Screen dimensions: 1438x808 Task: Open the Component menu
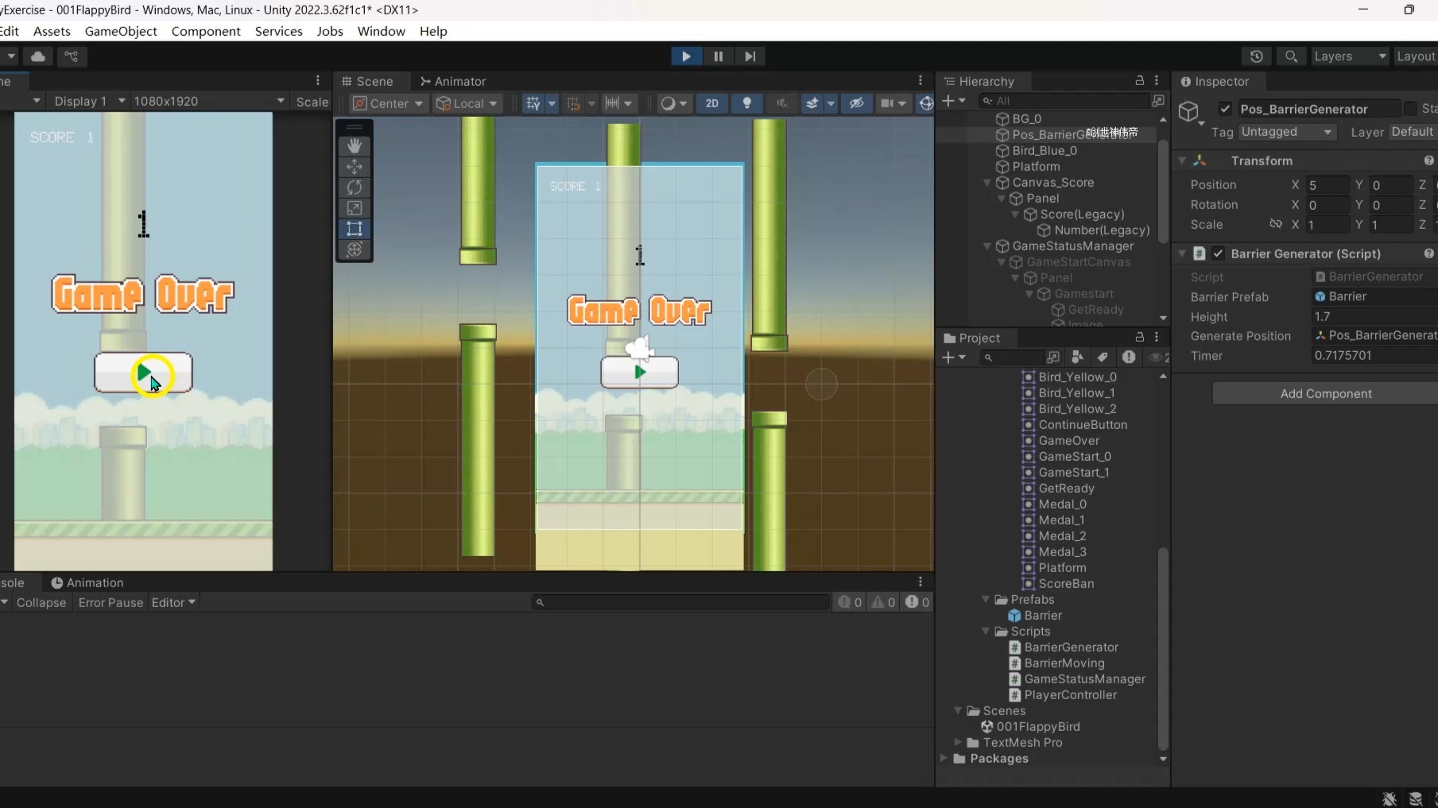[206, 31]
